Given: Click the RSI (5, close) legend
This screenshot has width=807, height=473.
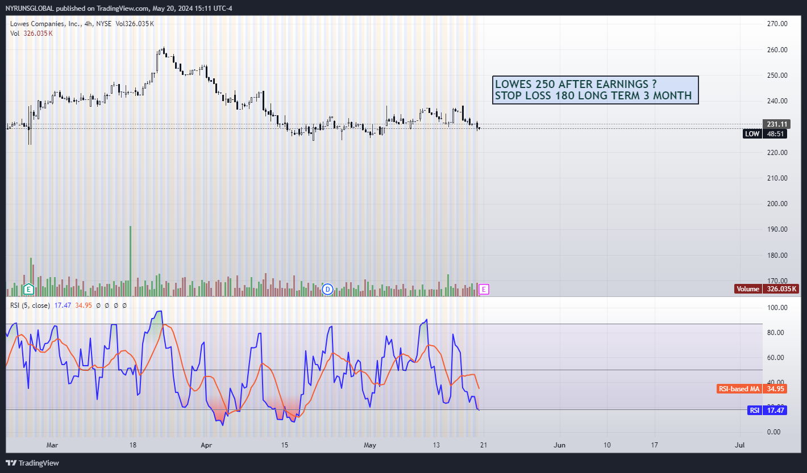Looking at the screenshot, I should 30,305.
